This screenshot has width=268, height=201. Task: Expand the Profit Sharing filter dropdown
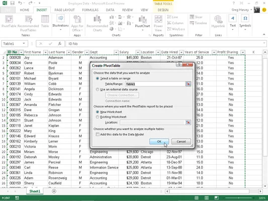pyautogui.click(x=243, y=52)
